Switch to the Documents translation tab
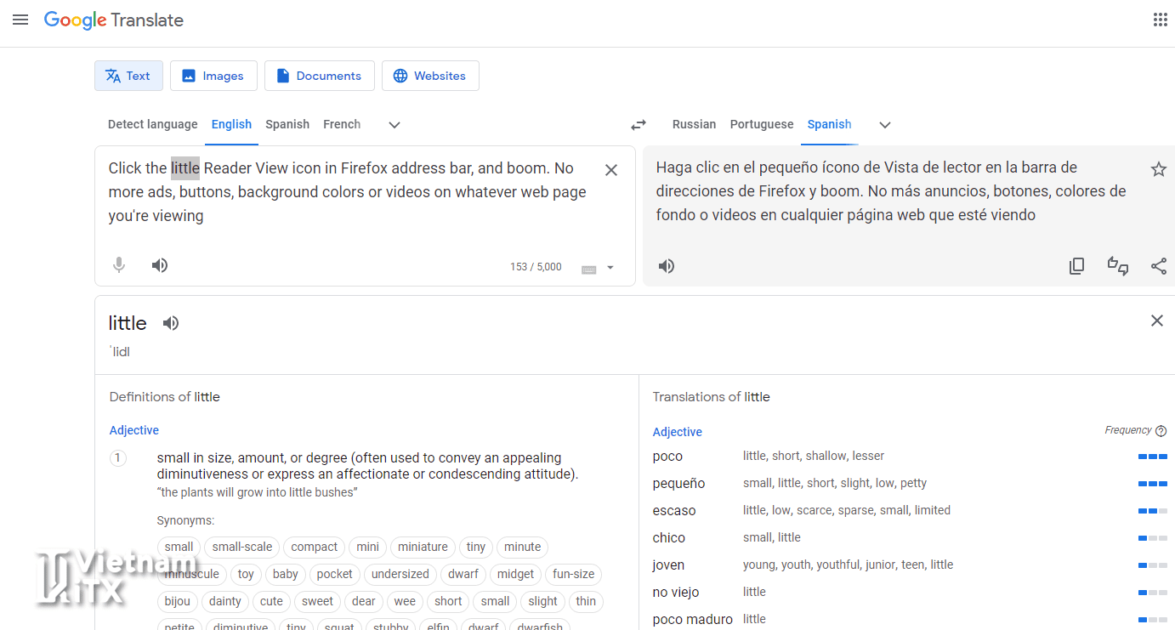The image size is (1175, 630). point(319,76)
